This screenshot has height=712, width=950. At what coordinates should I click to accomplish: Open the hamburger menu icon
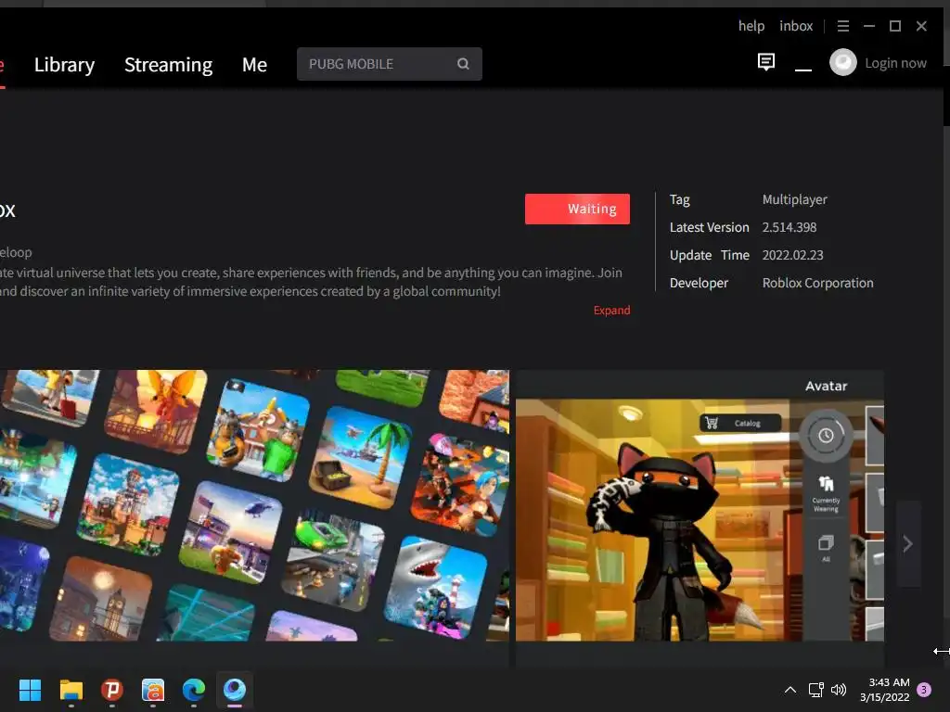842,26
